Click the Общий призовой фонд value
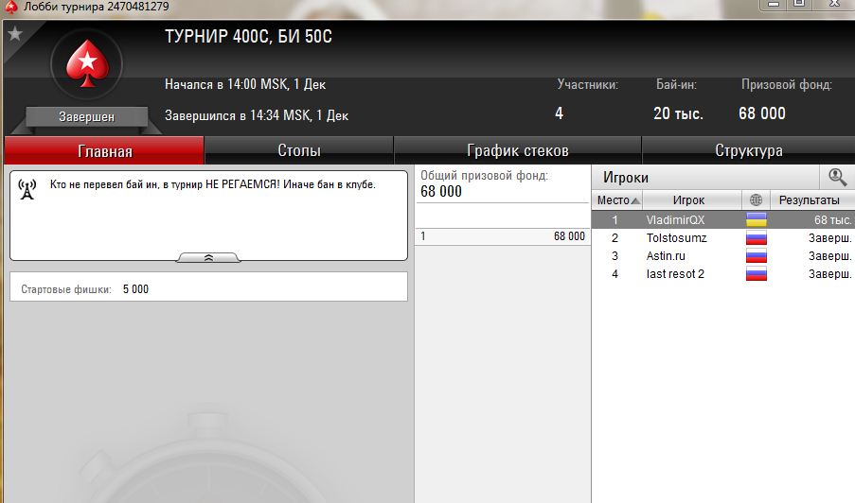This screenshot has height=503, width=855. pyautogui.click(x=441, y=192)
